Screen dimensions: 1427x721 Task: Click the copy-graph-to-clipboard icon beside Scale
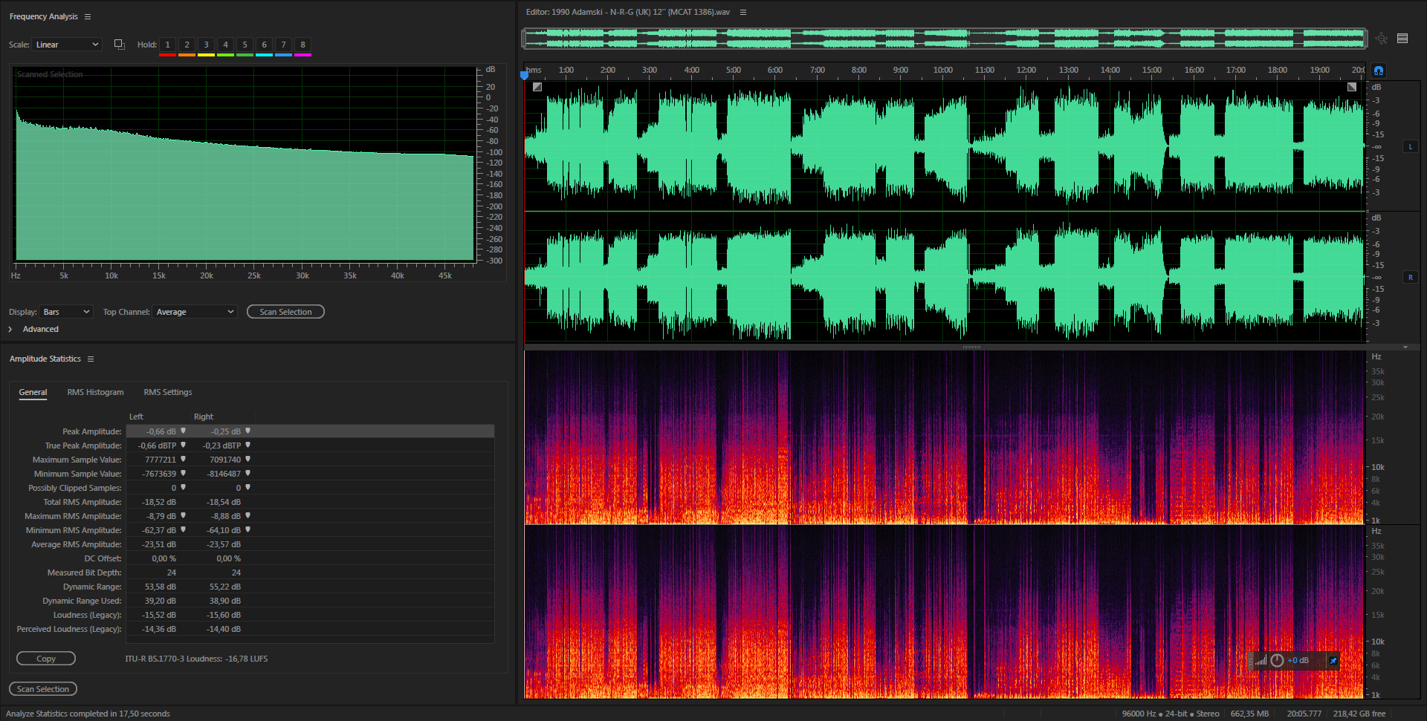tap(119, 45)
